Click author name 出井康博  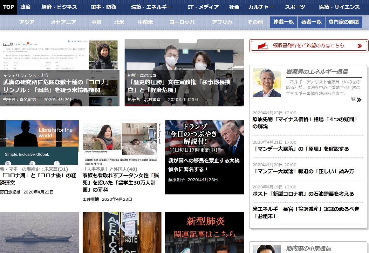91,199
